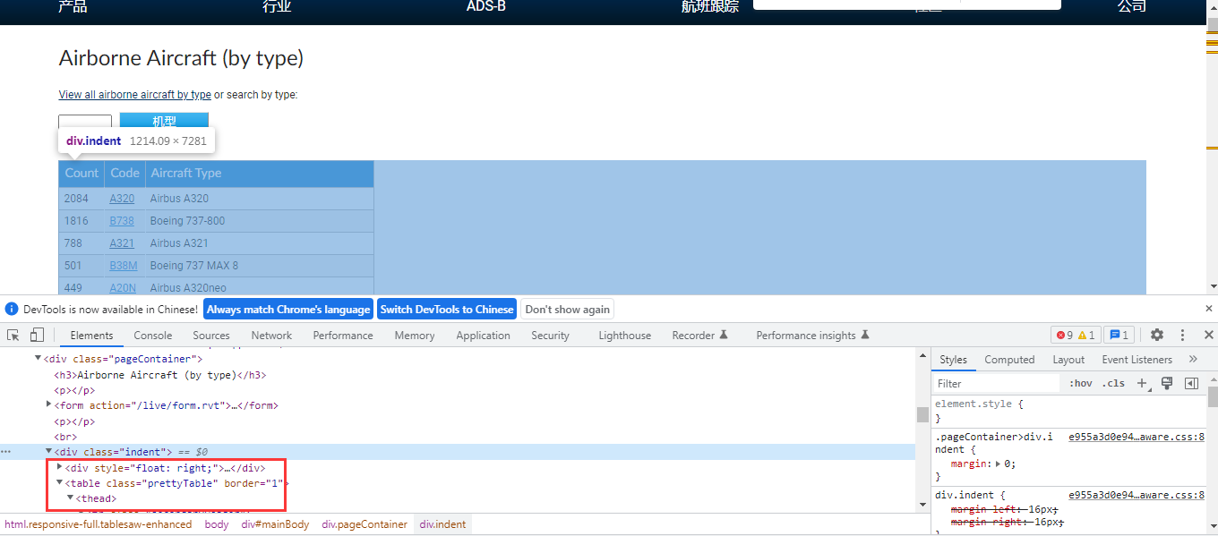Open the css source link beside .pageContainer>div.indent rule

point(1137,436)
